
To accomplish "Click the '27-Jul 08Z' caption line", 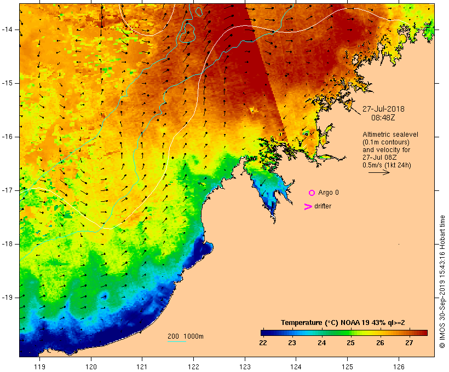I will coord(379,158).
